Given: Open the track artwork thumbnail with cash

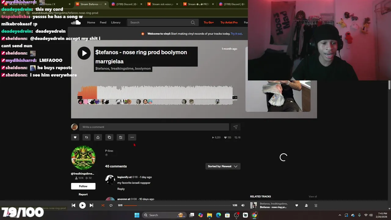Looking at the screenshot, I should [x=278, y=96].
